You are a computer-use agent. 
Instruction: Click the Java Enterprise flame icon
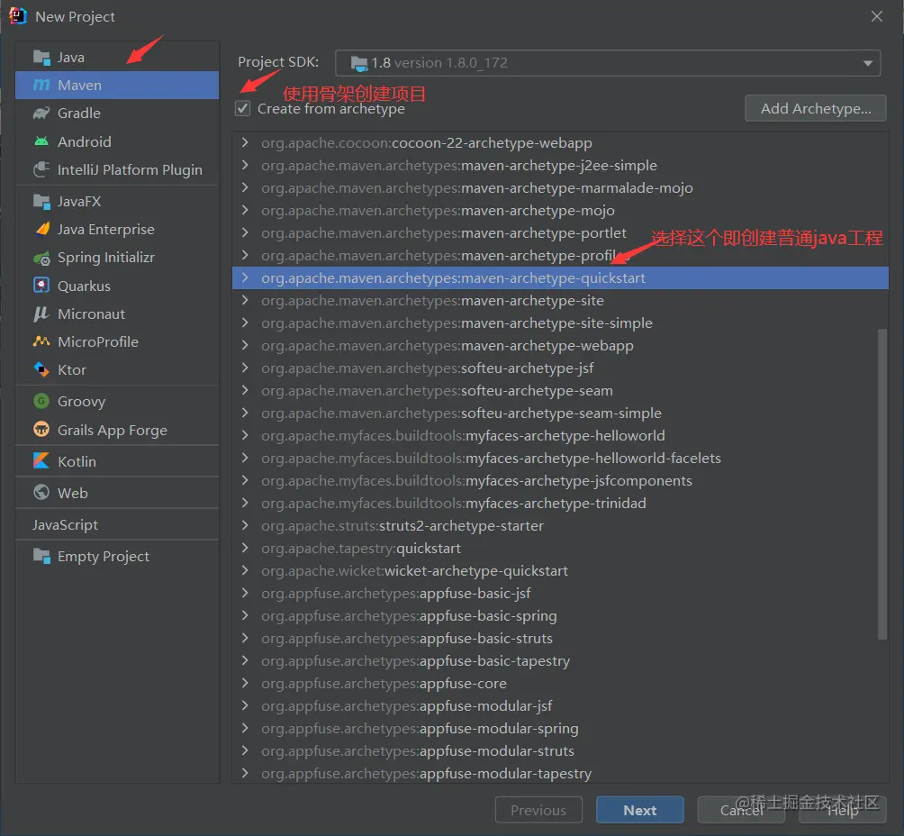41,229
